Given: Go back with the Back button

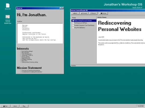Looking at the screenshot, I should coord(75,13).
